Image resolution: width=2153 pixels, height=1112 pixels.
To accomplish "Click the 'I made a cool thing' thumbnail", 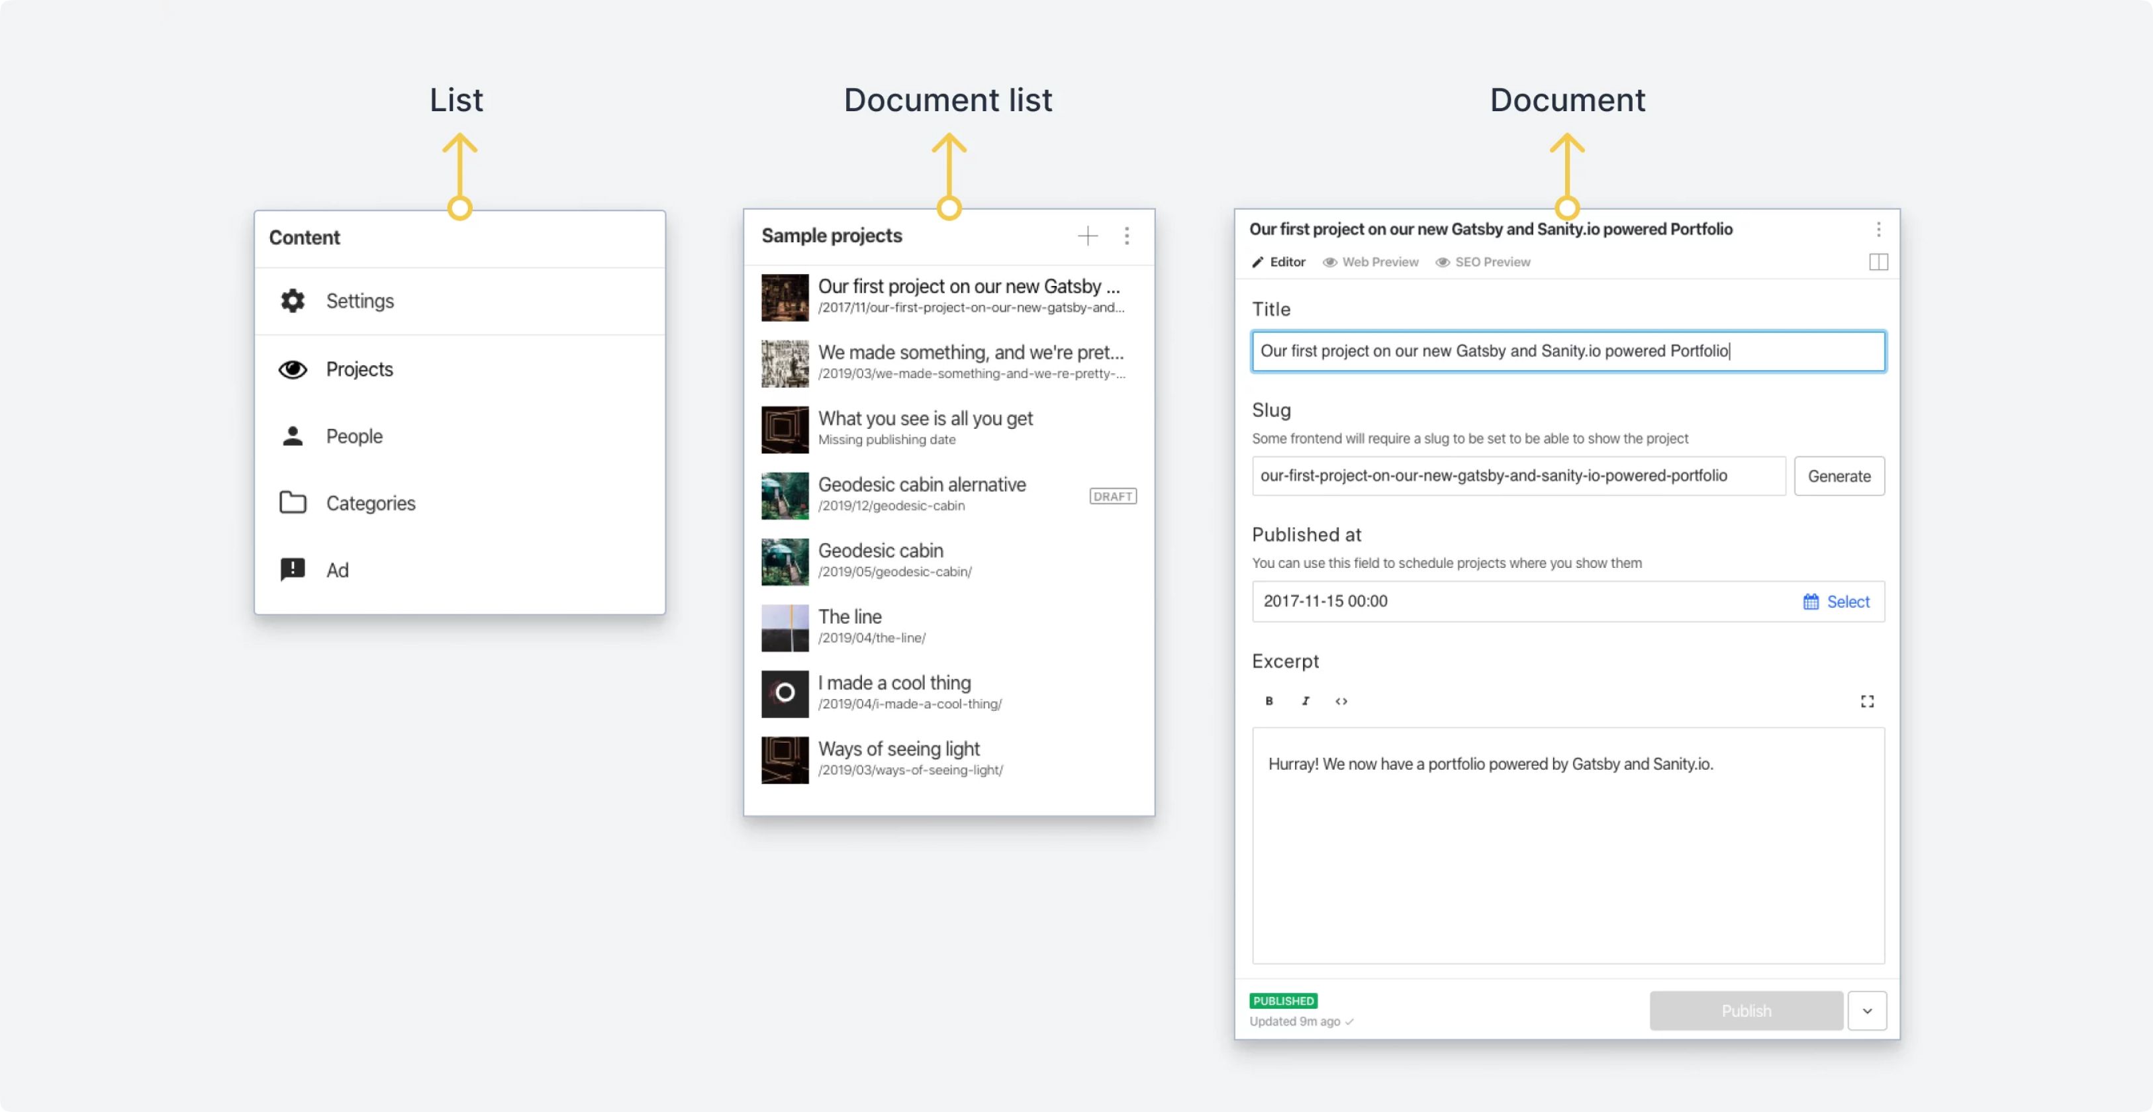I will pyautogui.click(x=785, y=694).
